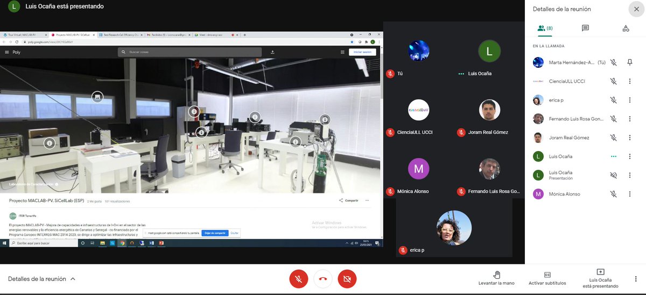Click the Tú video tile
646x295 pixels.
418,52
